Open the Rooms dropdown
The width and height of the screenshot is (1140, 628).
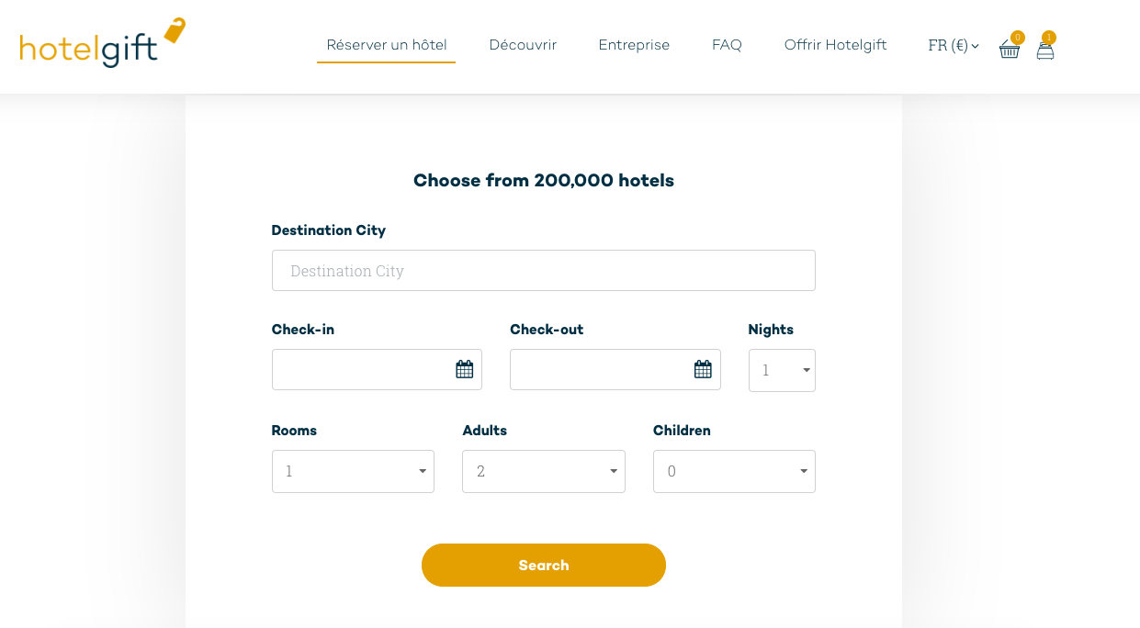[x=353, y=471]
